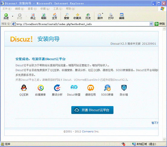The width and height of the screenshot is (167, 147).
Task: Click the 未知区域 security zone indicator
Action: point(144,144)
